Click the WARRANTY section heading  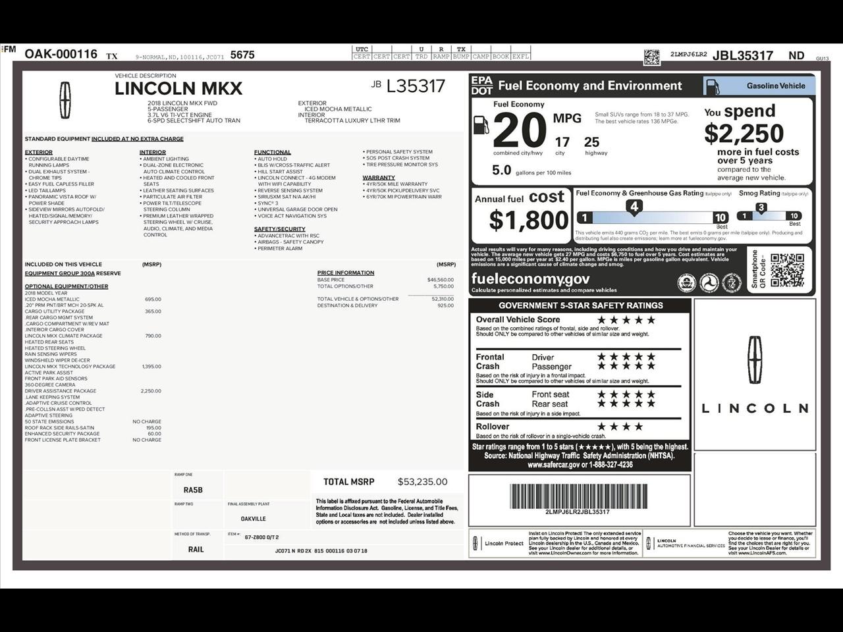pos(379,178)
